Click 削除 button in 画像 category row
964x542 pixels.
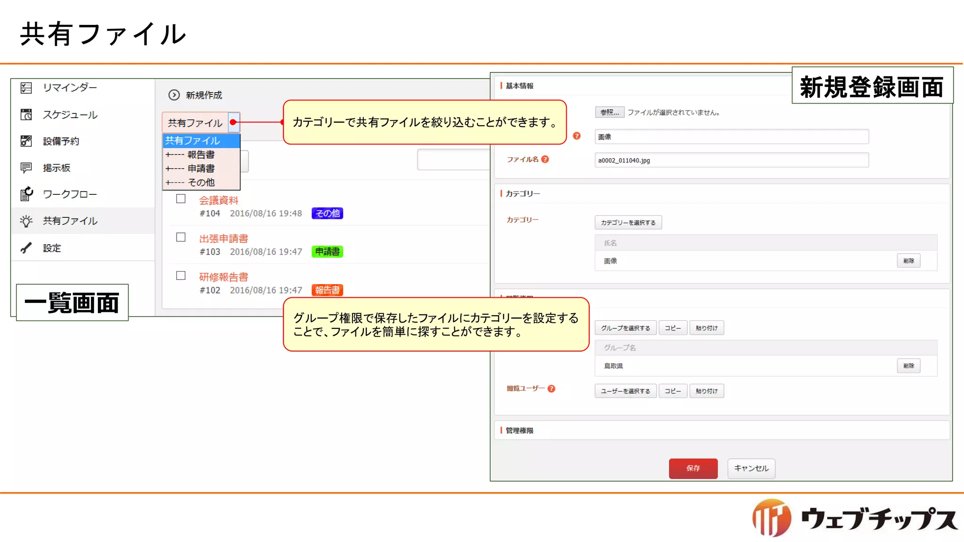[908, 261]
